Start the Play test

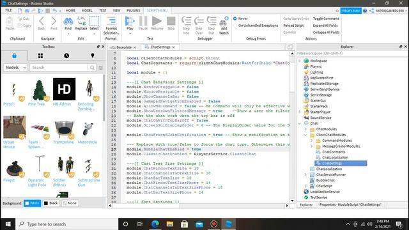click(x=130, y=21)
